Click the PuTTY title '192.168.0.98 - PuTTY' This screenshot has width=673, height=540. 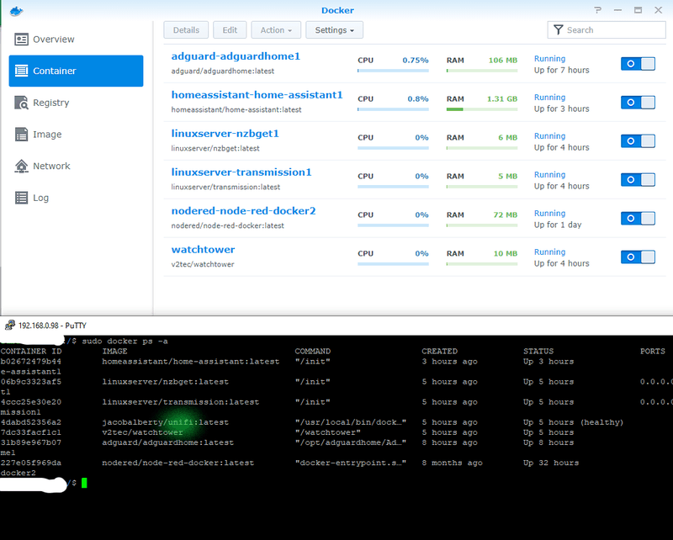(x=52, y=326)
